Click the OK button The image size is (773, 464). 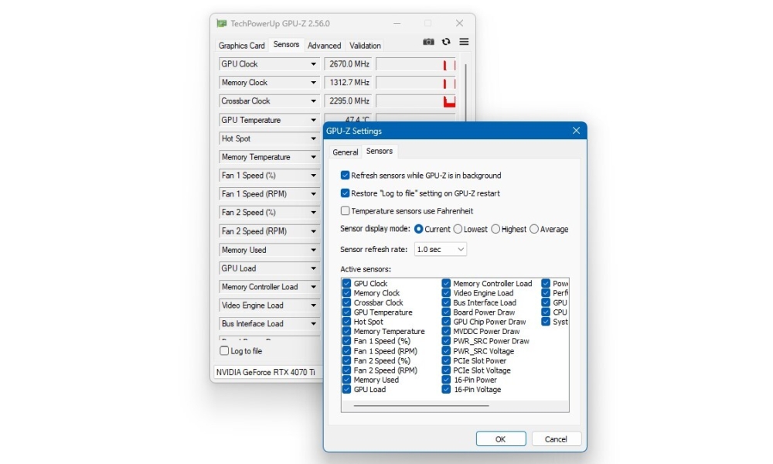click(x=500, y=438)
